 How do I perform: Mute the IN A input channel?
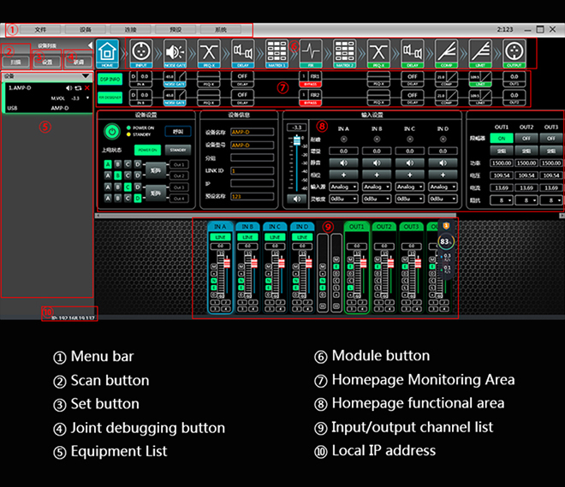click(343, 161)
